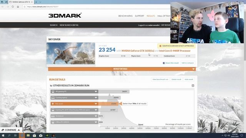Viewport: 246px width, 138px height.
Task: Click the browser forward arrow
Action: point(8,7)
